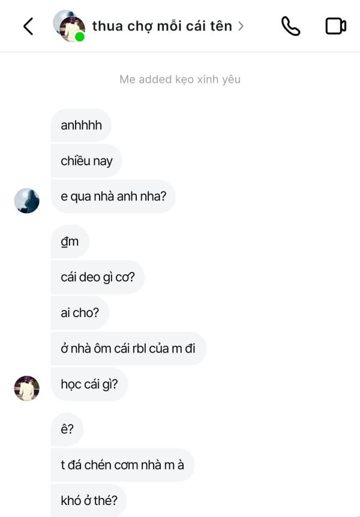Image resolution: width=360 pixels, height=517 pixels.
Task: Select the 'ê?' message bubble
Action: [67, 429]
